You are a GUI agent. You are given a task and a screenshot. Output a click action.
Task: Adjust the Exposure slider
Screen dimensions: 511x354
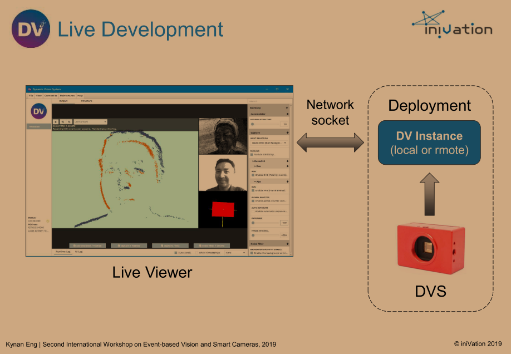pos(266,223)
